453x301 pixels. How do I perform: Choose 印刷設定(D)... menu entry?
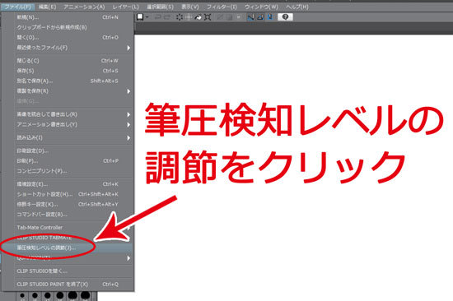(68, 151)
